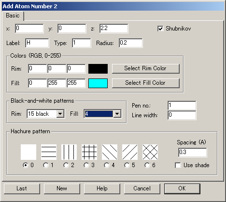
Task: Pick the vertical lines hachure pattern image
Action: pyautogui.click(x=69, y=152)
